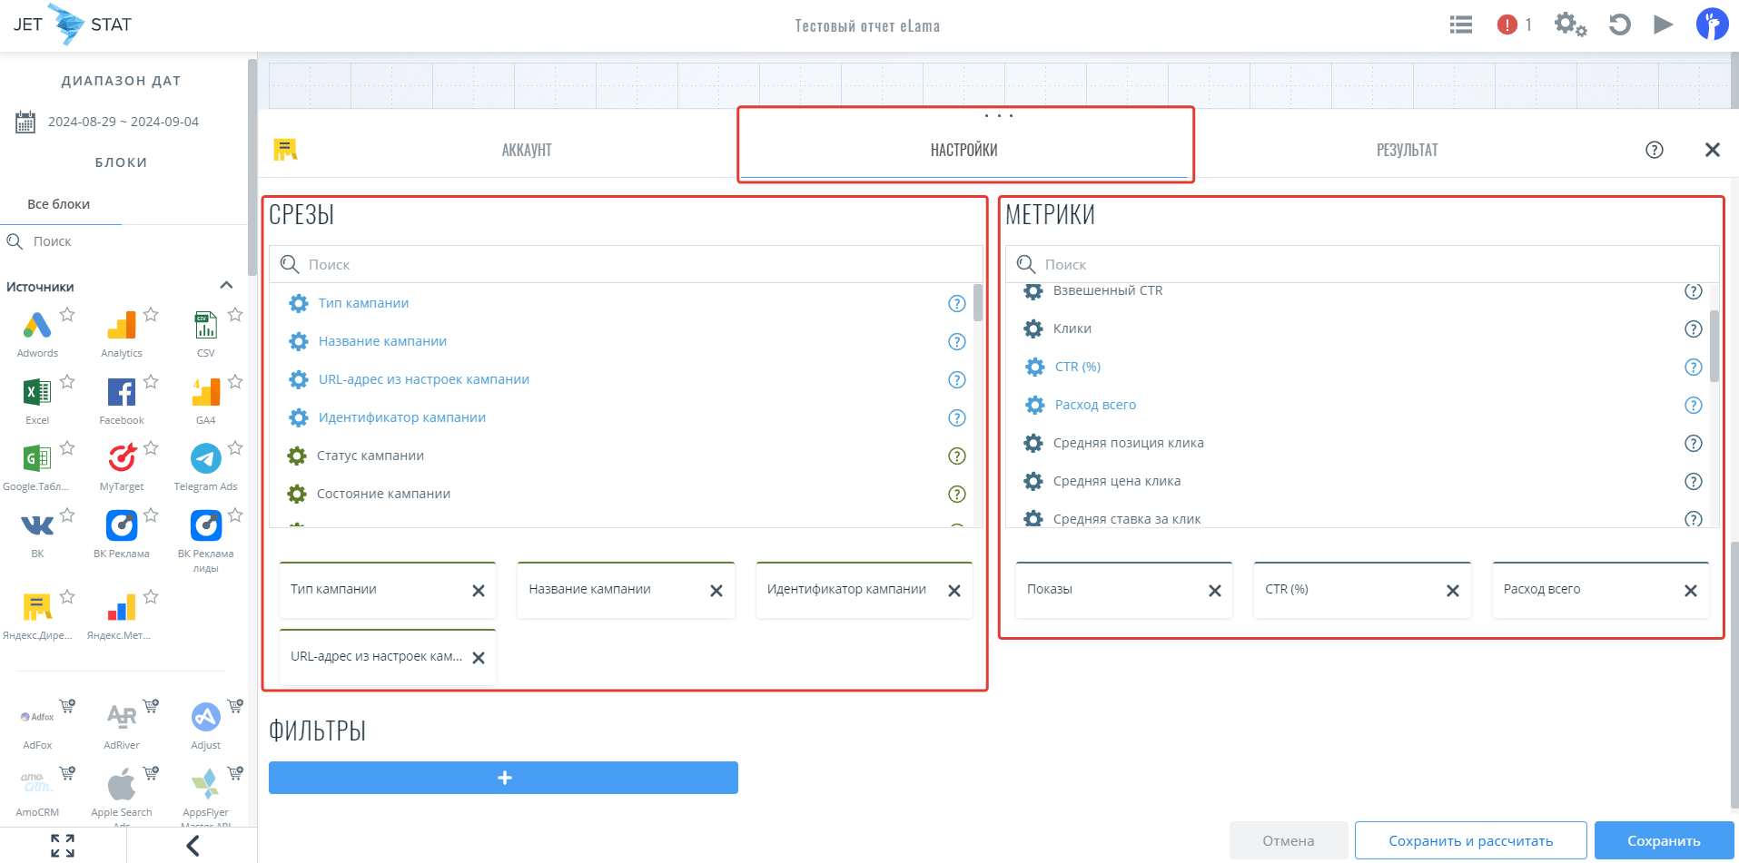
Task: Collapse the left sidebar panel
Action: 192,846
